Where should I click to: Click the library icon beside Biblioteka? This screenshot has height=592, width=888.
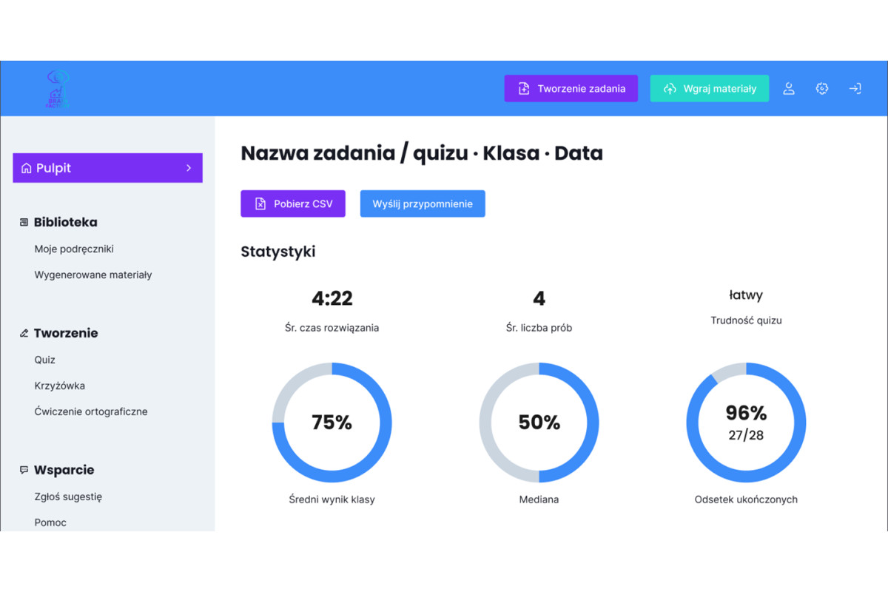coord(23,221)
